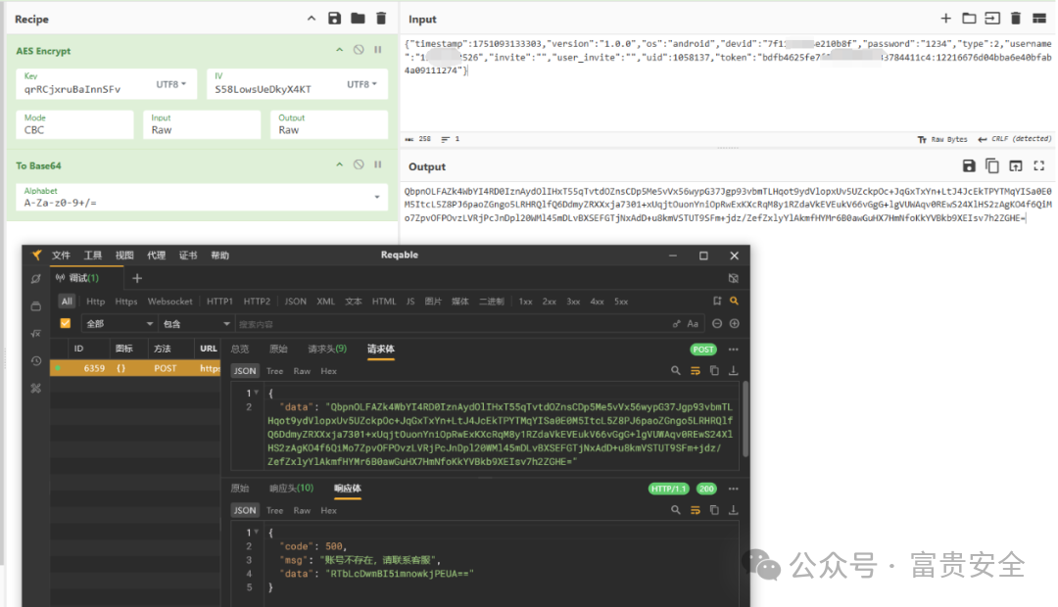The width and height of the screenshot is (1058, 607).
Task: Select the POST request row 6359
Action: coord(135,368)
